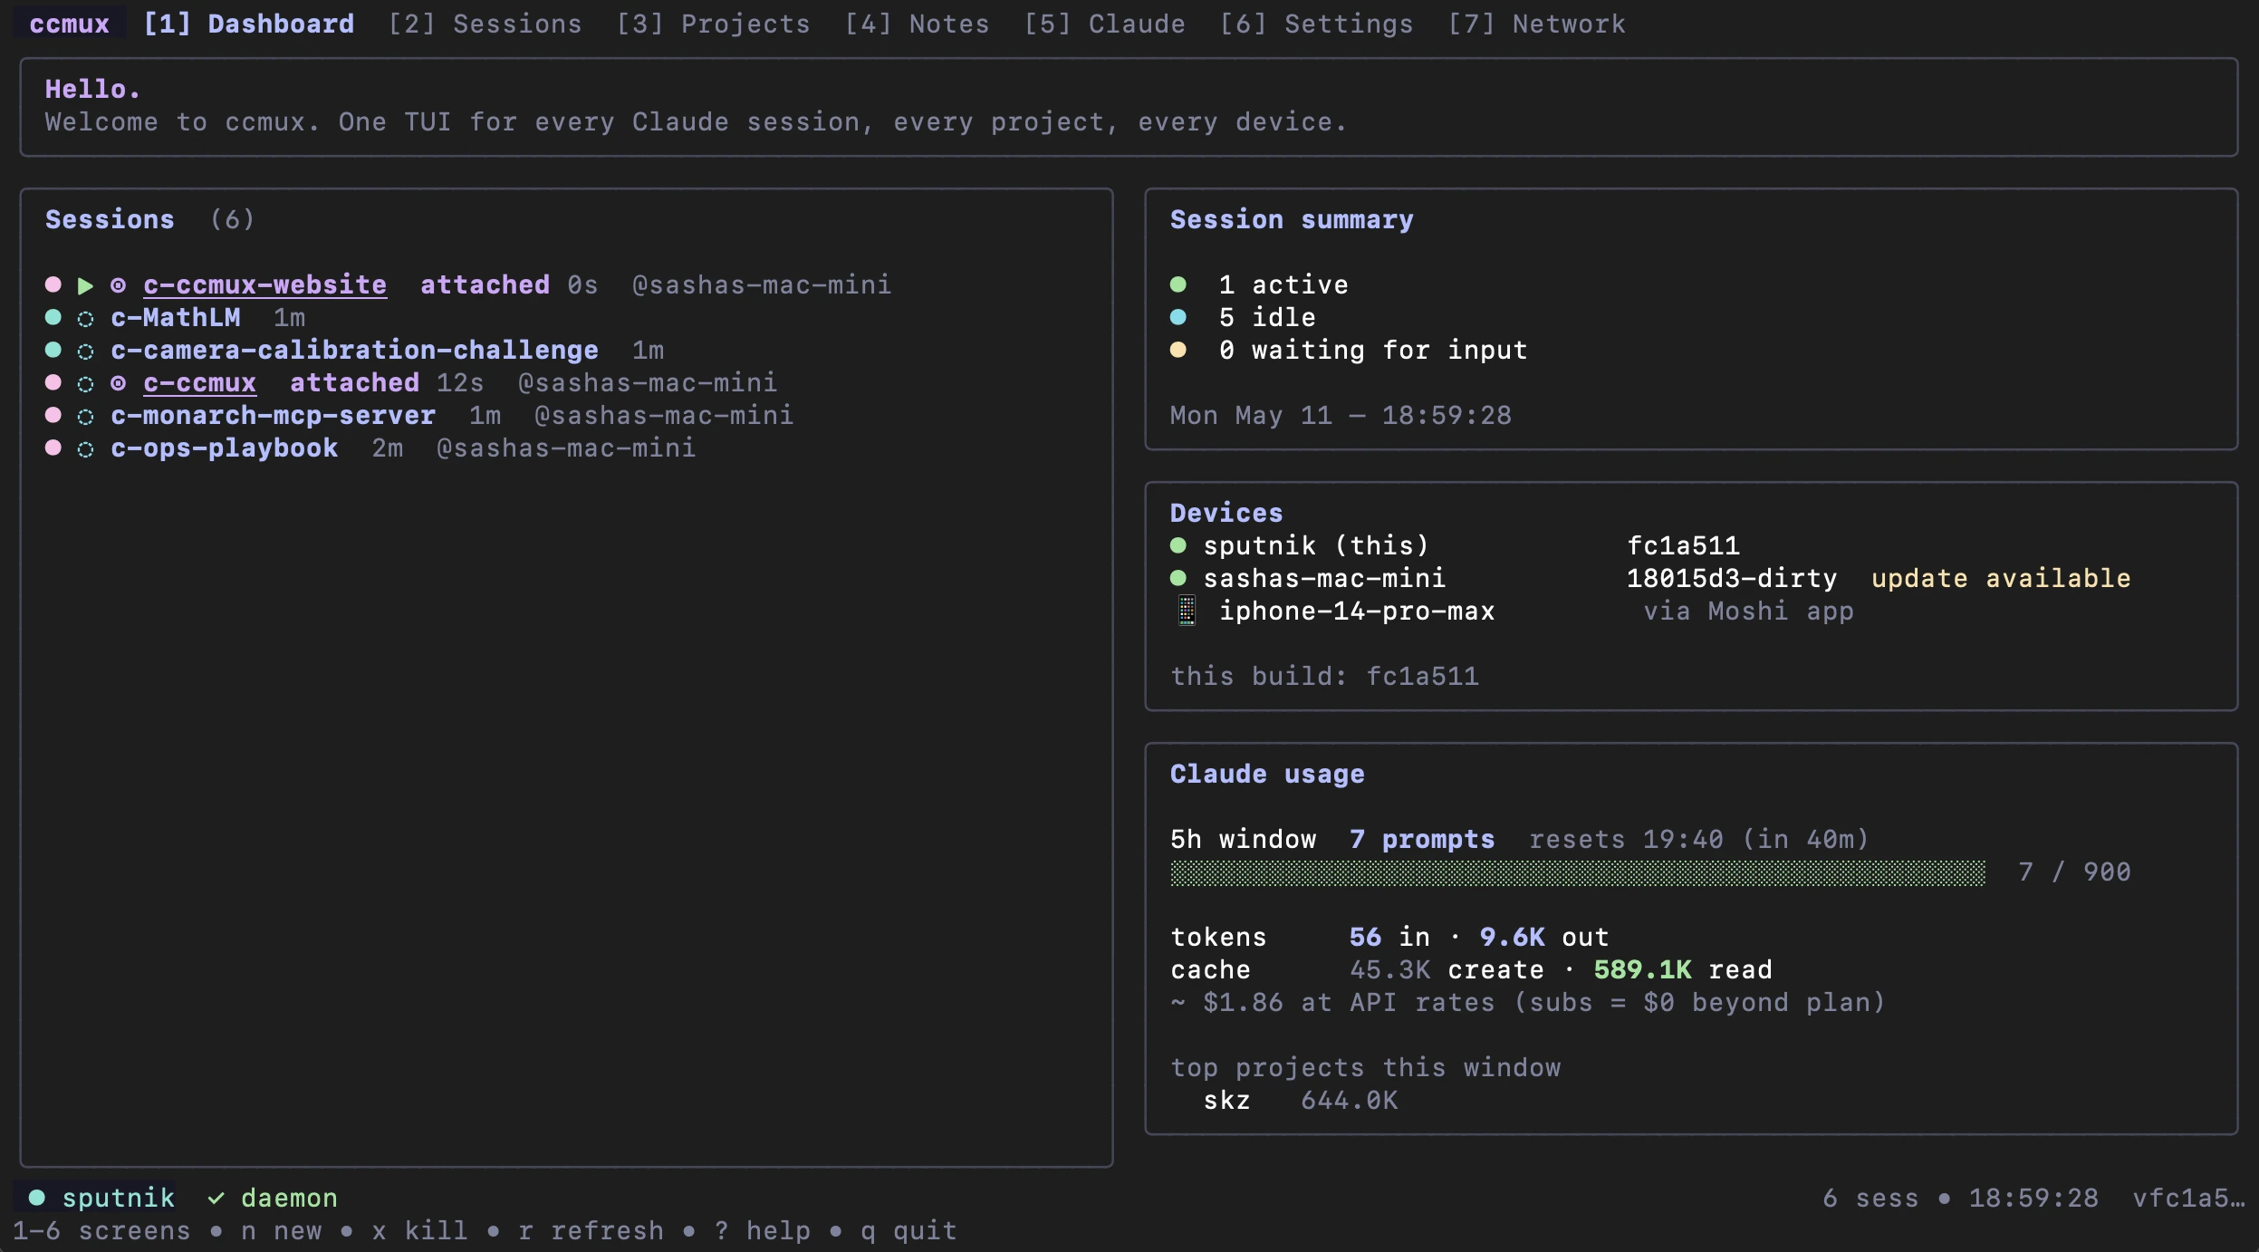2259x1252 pixels.
Task: Click the 1-6 screens hint
Action: tap(101, 1230)
